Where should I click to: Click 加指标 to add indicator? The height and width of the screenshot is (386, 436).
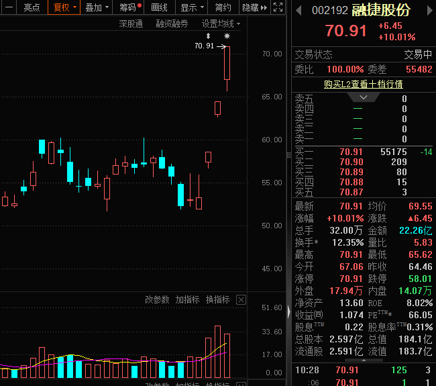[187, 299]
